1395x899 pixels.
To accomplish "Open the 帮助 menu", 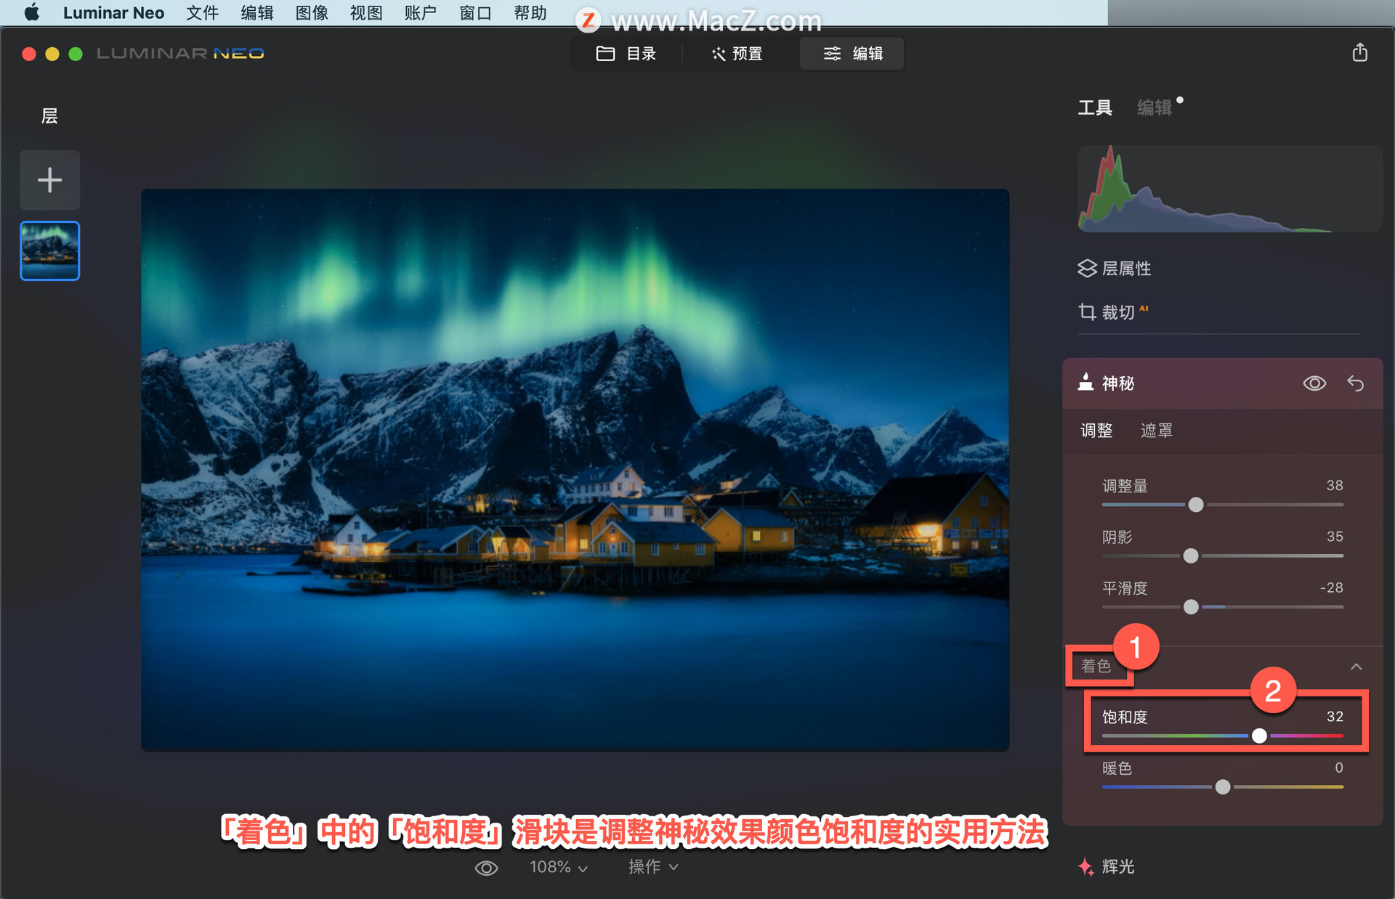I will 530,12.
